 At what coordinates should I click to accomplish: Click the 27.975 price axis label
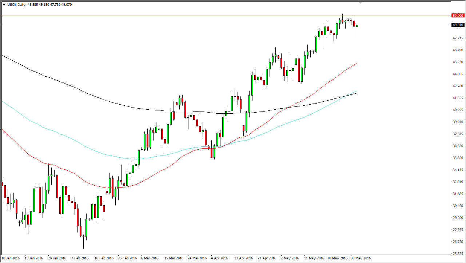[457, 230]
